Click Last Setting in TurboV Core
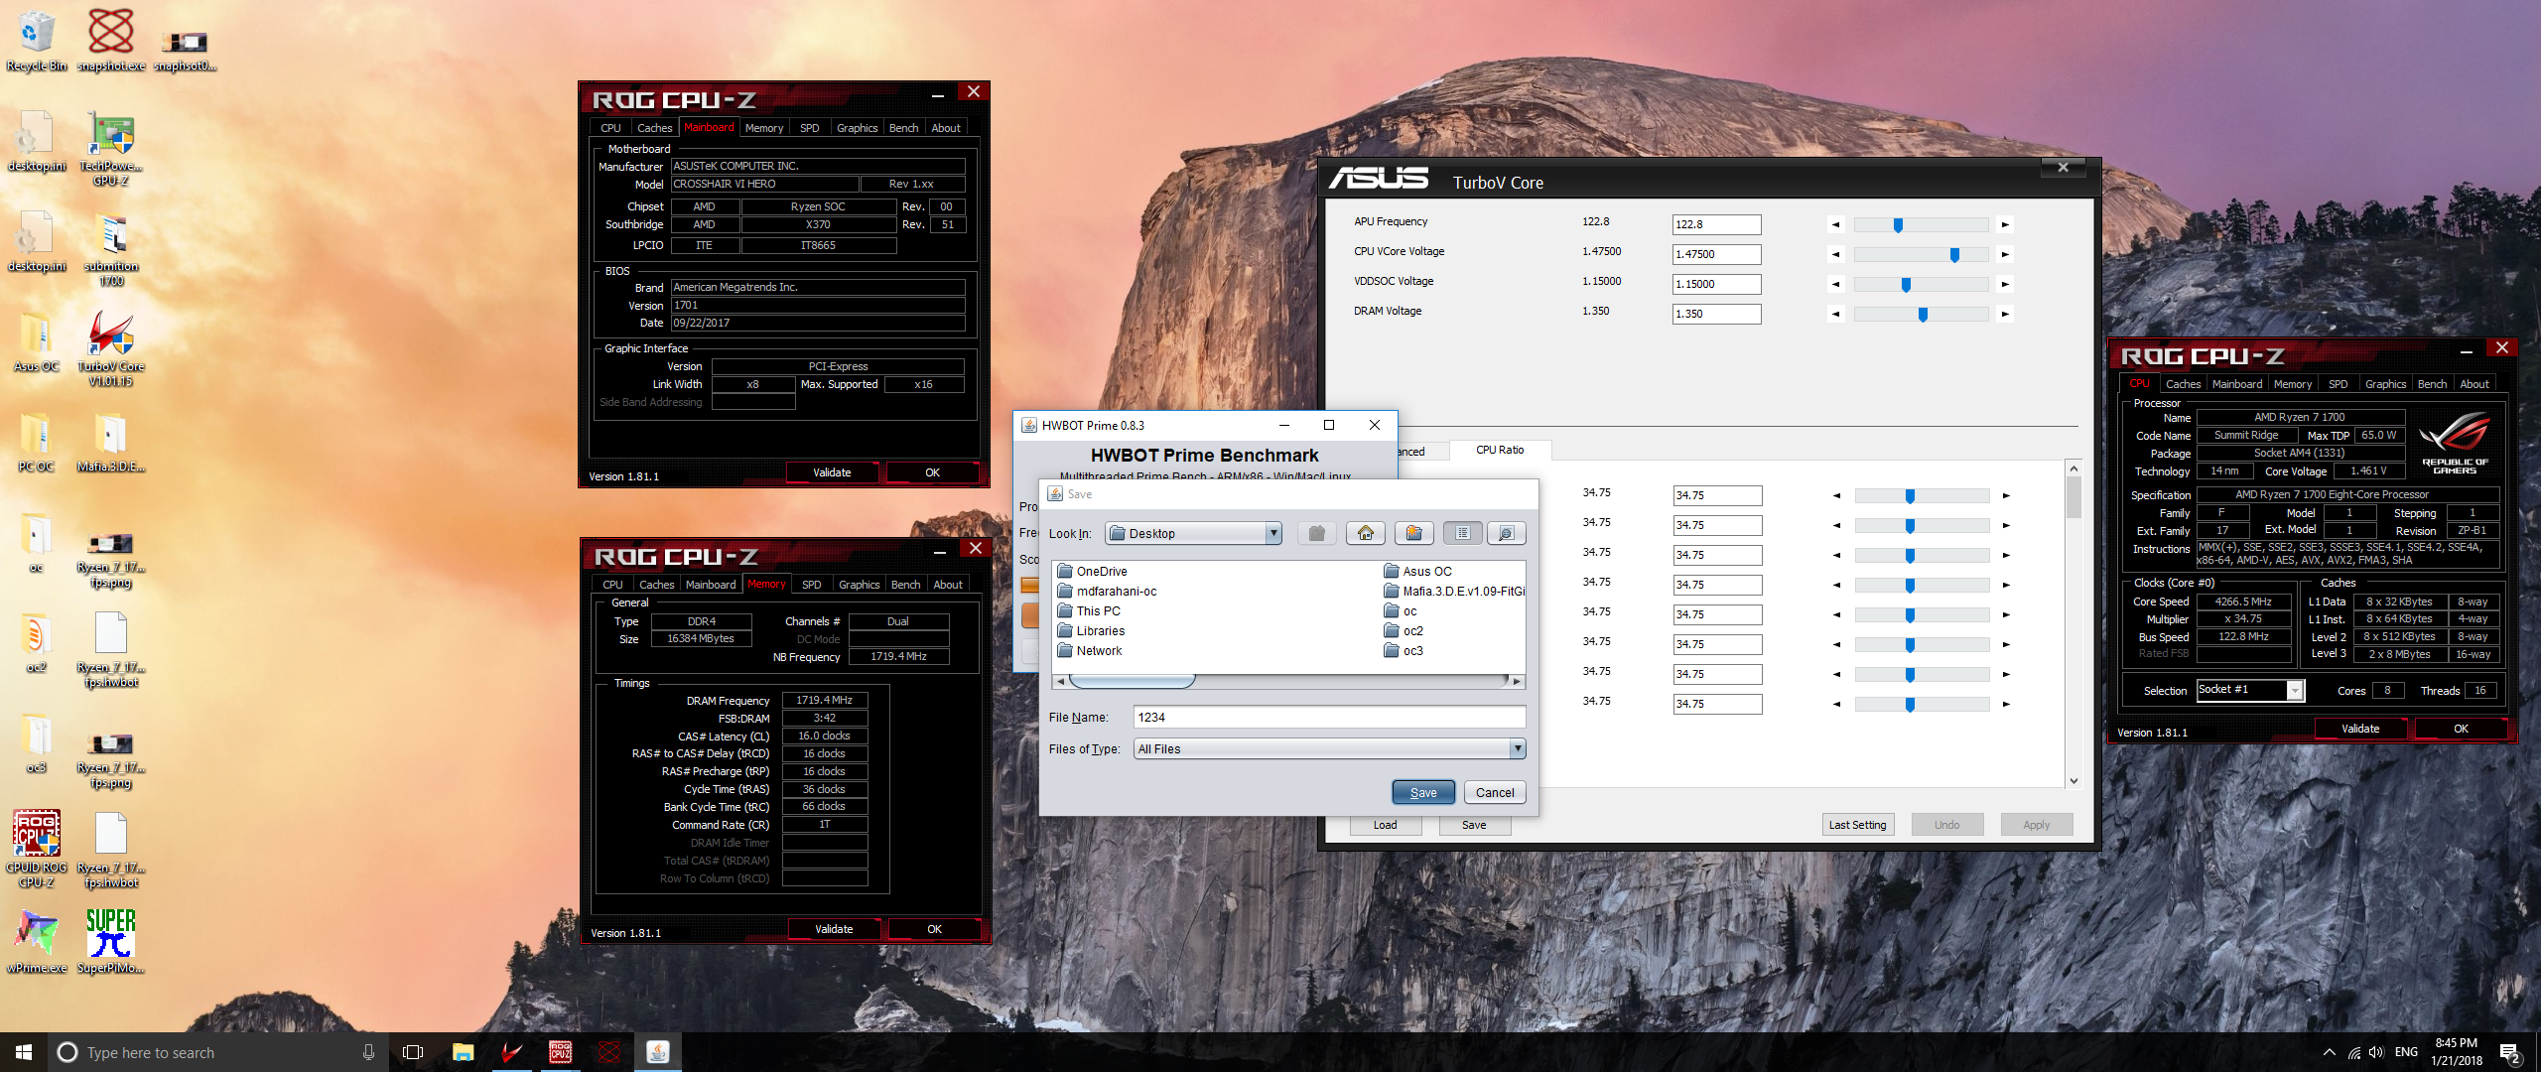The height and width of the screenshot is (1072, 2541). point(1857,825)
